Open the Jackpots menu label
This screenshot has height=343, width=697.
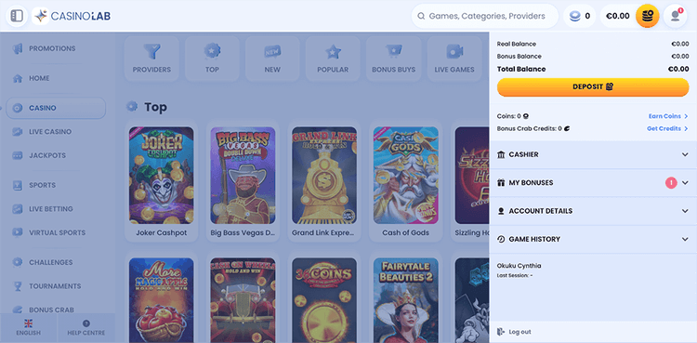(47, 155)
